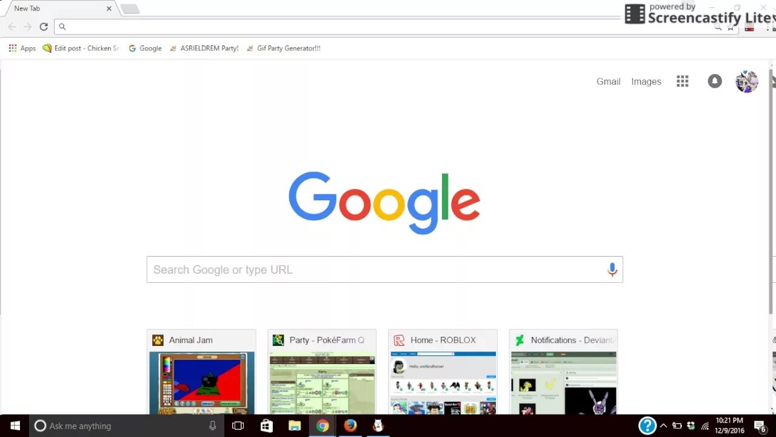Open Task View on the taskbar

coord(238,425)
